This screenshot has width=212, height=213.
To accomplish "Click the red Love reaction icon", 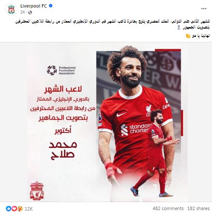I will (x=14, y=209).
